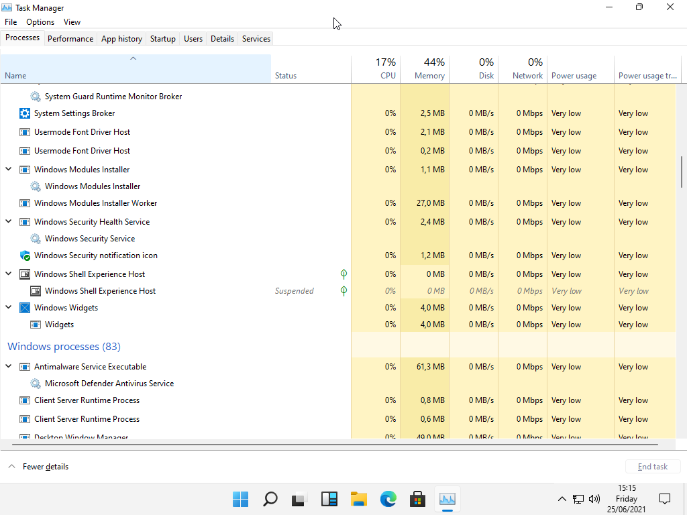
Task: Click the Windows Widgets process icon
Action: 25,308
